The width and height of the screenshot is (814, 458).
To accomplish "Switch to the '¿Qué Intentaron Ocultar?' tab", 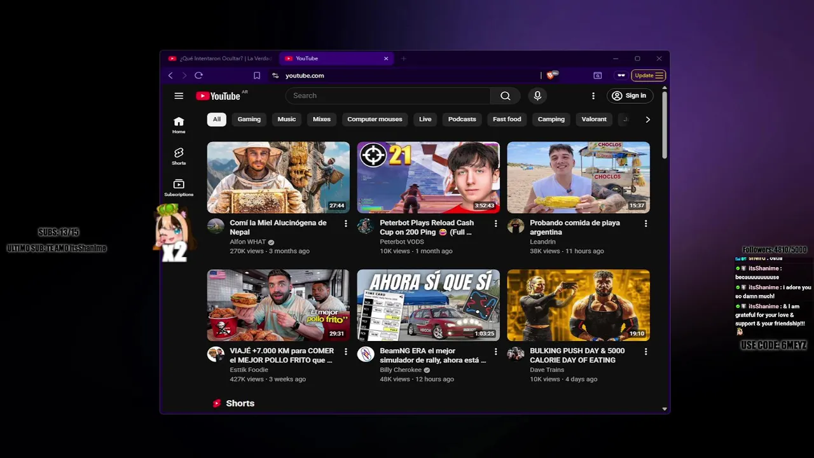I will (x=220, y=59).
